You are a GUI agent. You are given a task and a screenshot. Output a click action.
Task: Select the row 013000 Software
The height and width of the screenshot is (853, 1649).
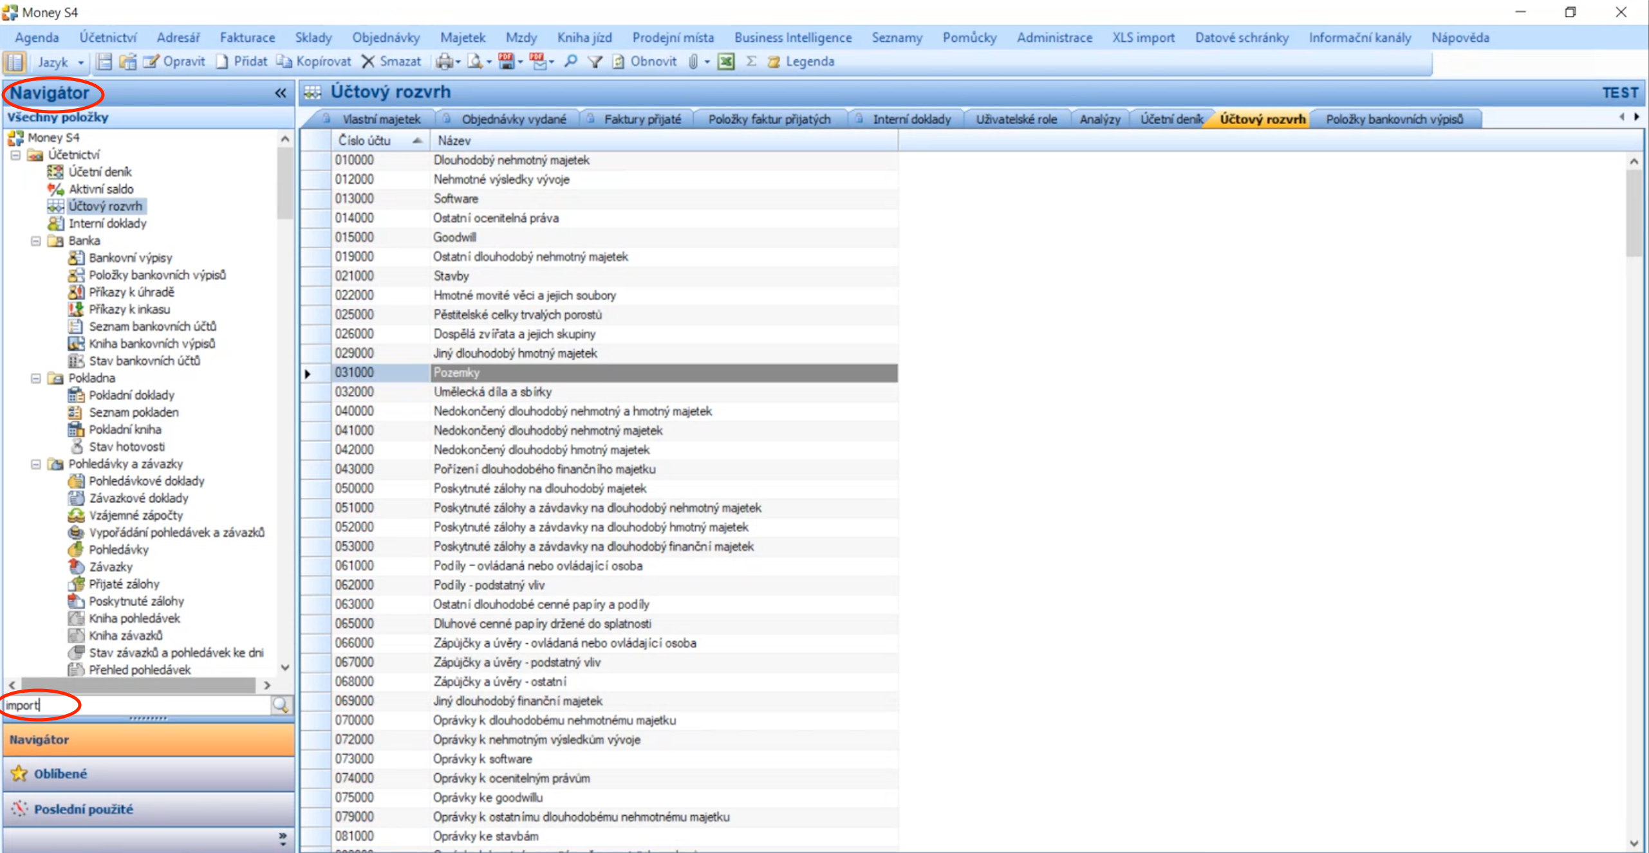coord(615,199)
